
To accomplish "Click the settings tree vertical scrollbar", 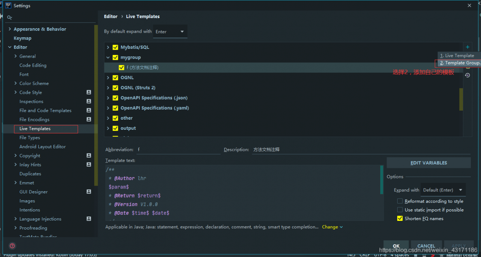I will tap(96, 105).
